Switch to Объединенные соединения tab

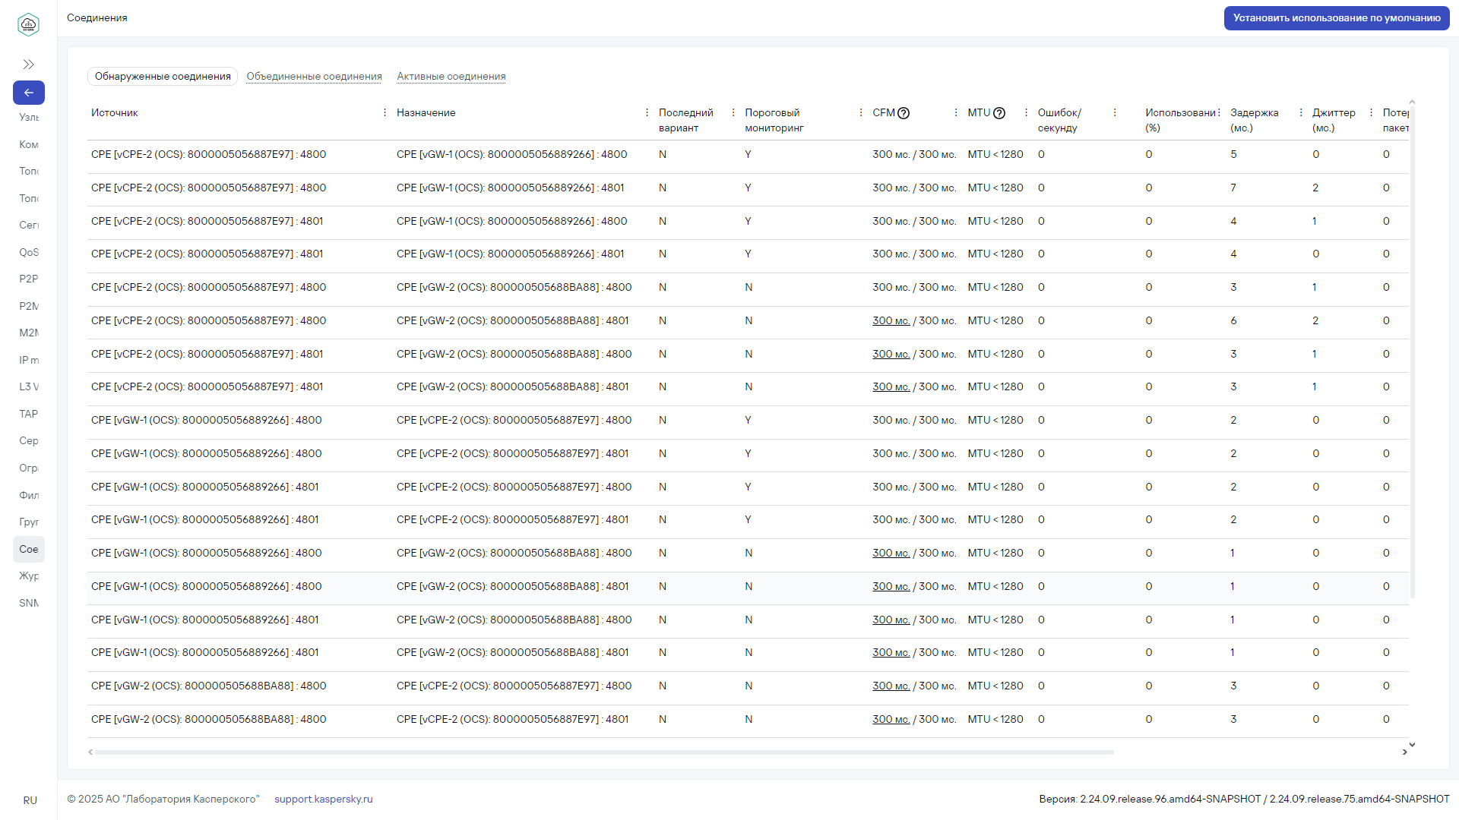(314, 76)
